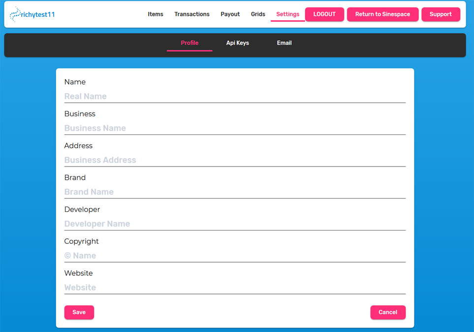This screenshot has height=332, width=474.
Task: Open the Items menu
Action: [156, 14]
